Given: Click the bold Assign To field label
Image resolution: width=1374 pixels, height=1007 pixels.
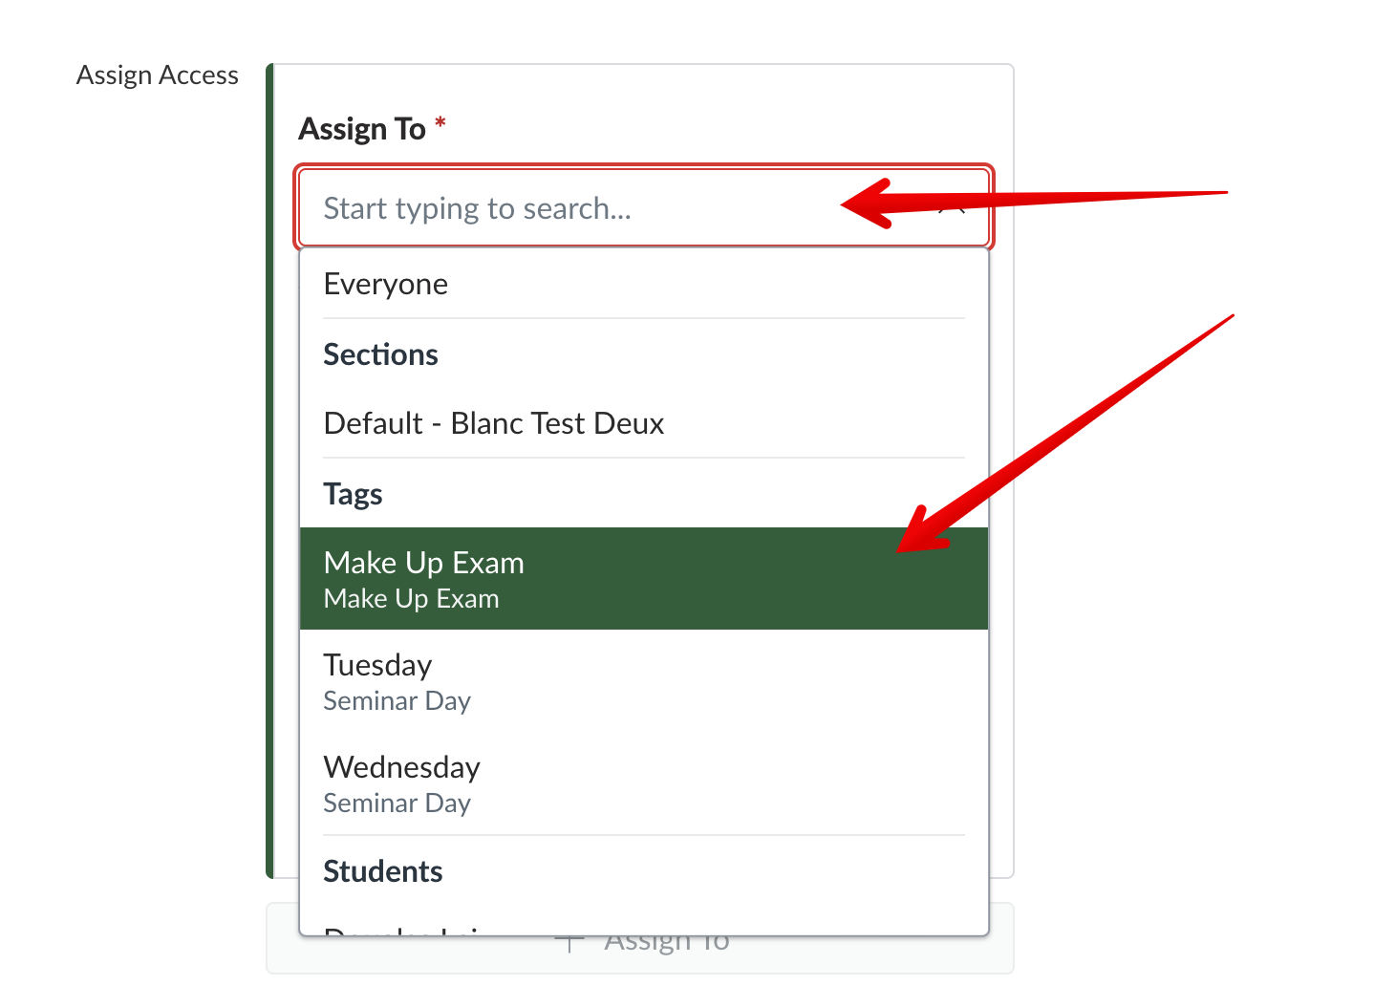Looking at the screenshot, I should [x=362, y=129].
